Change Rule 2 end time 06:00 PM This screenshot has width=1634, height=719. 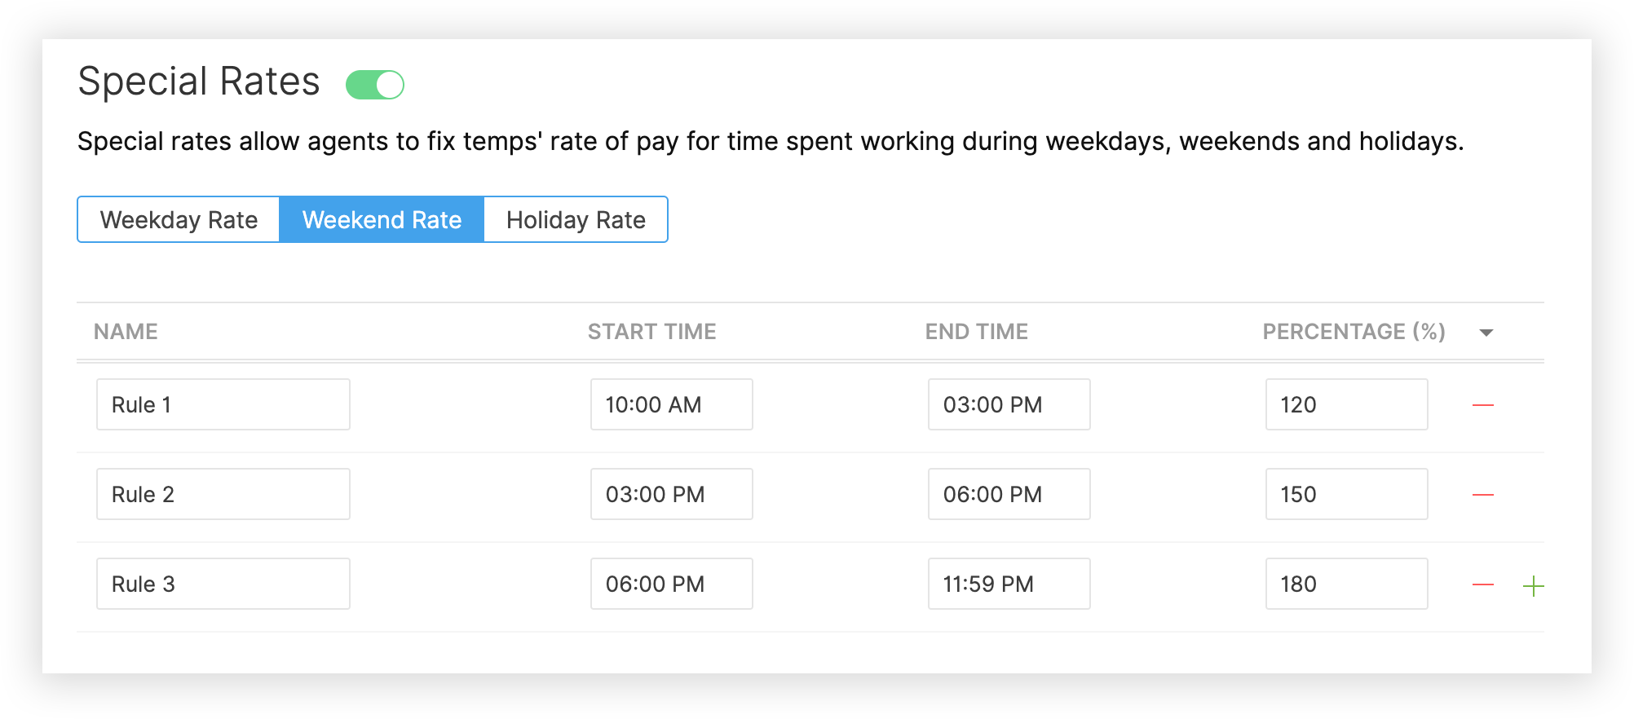click(1009, 494)
